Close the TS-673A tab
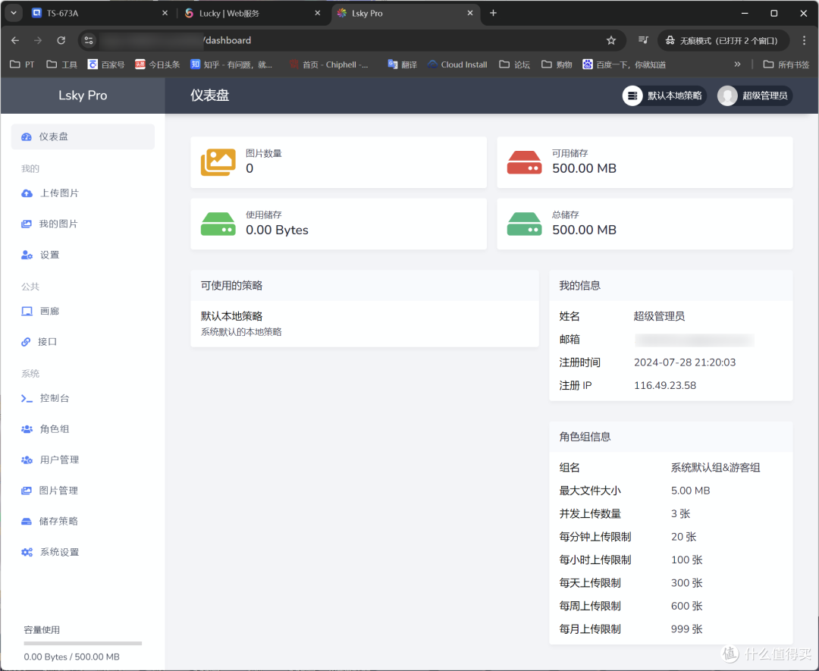 coord(165,13)
